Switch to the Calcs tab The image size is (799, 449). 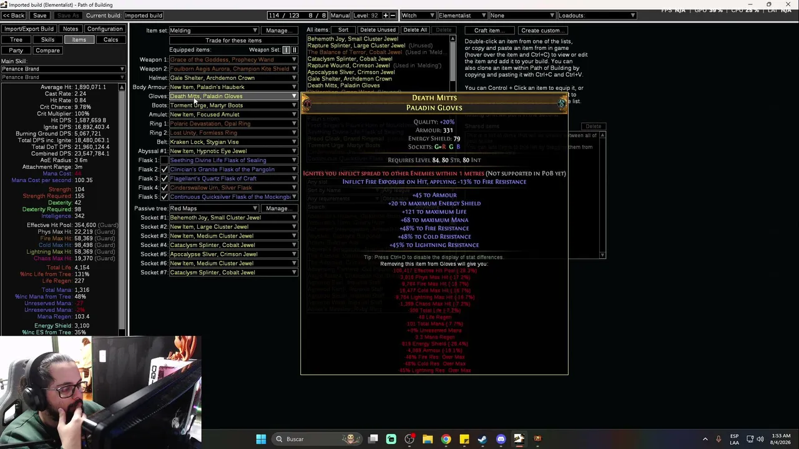pos(110,40)
